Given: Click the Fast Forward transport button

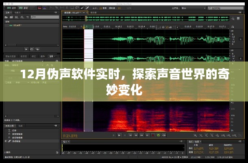Looking at the screenshot, I should [141, 135].
